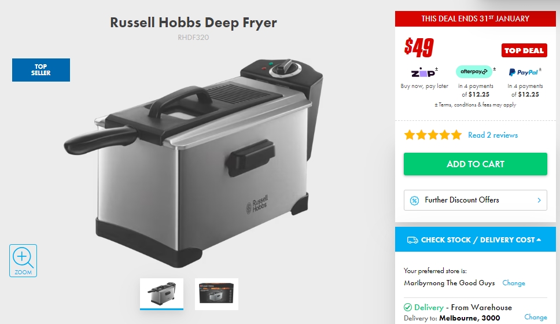The height and width of the screenshot is (324, 560).
Task: Choose the Afterpay payment logo
Action: (x=474, y=71)
